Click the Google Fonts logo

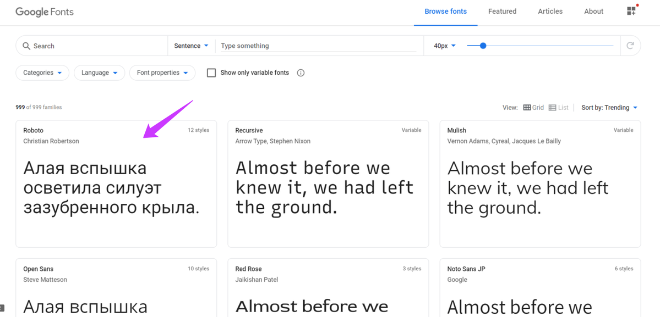coord(45,12)
